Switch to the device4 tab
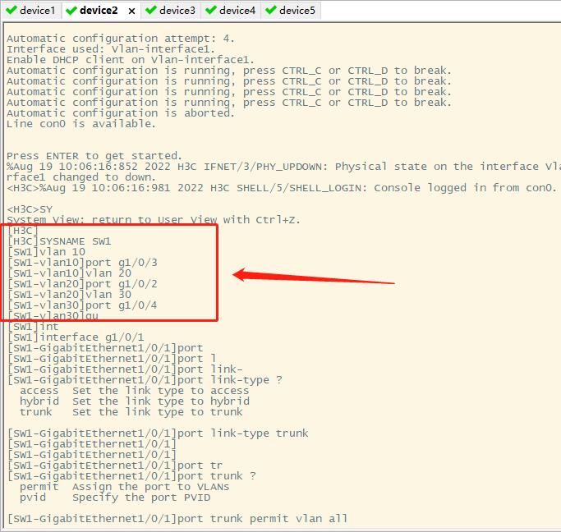Screen dimensions: 561x532 [231, 11]
